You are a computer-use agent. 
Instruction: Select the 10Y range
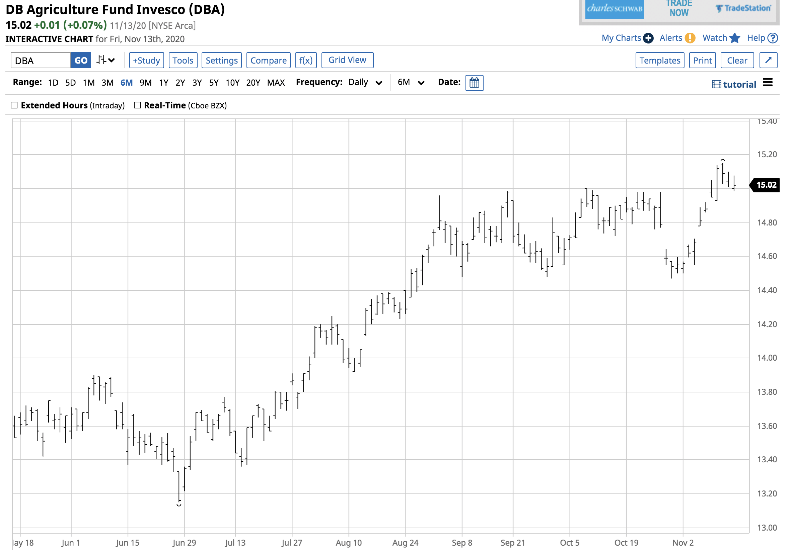[x=232, y=83]
